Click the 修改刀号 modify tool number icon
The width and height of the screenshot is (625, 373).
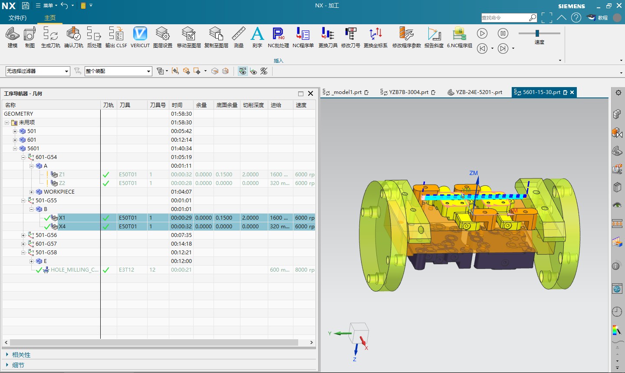click(350, 37)
